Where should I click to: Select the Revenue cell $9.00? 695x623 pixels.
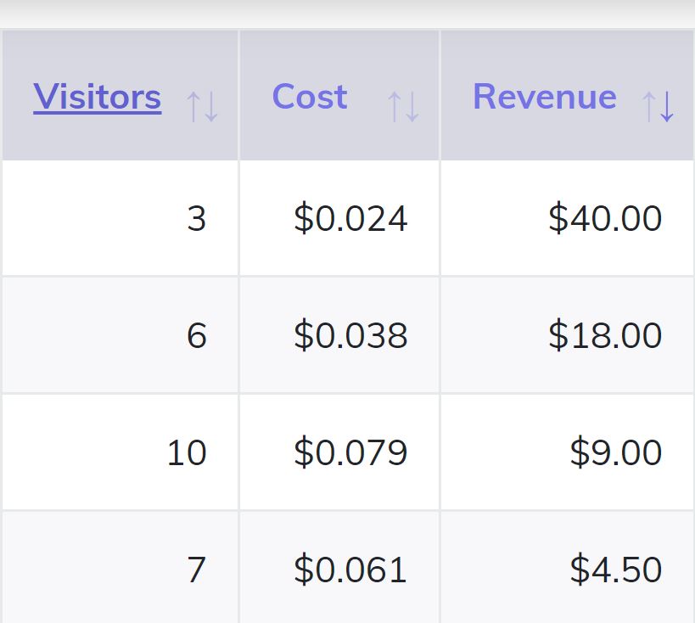coord(568,452)
